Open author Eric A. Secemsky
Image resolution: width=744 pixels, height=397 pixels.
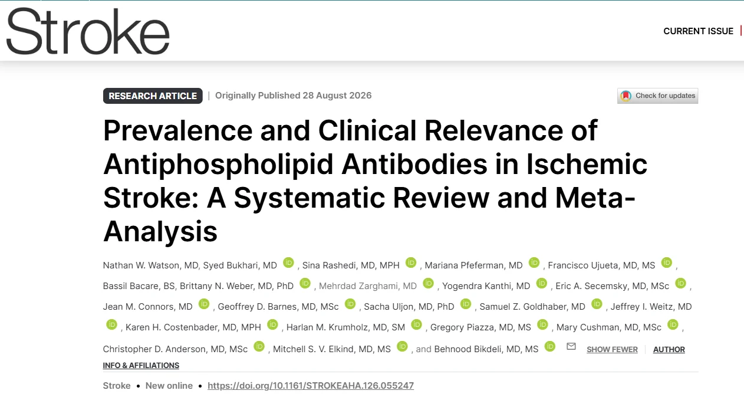[613, 286]
